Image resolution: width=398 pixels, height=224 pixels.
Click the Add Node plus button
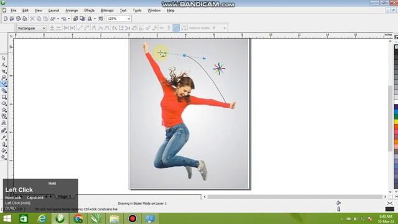[52, 28]
